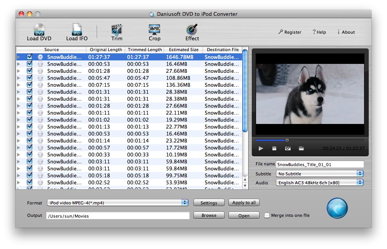Viewport: 387px width, 249px height.
Task: Click the husky video preview
Action: (310, 94)
